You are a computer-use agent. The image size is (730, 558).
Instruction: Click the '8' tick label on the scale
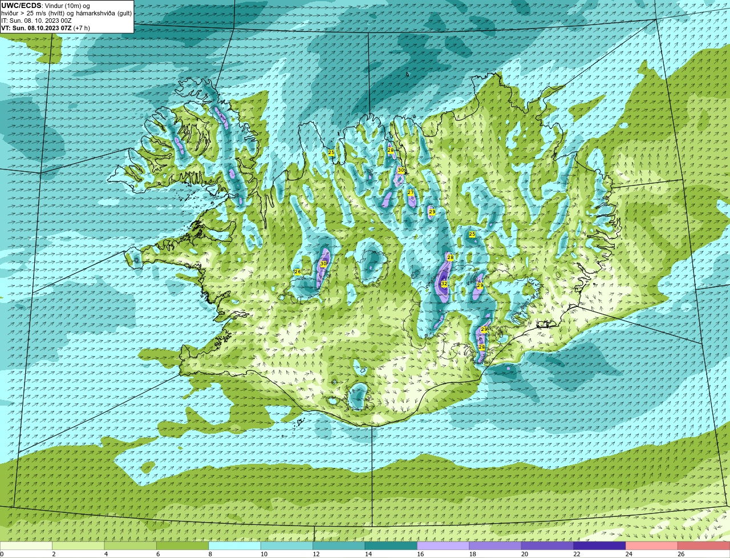click(x=210, y=554)
